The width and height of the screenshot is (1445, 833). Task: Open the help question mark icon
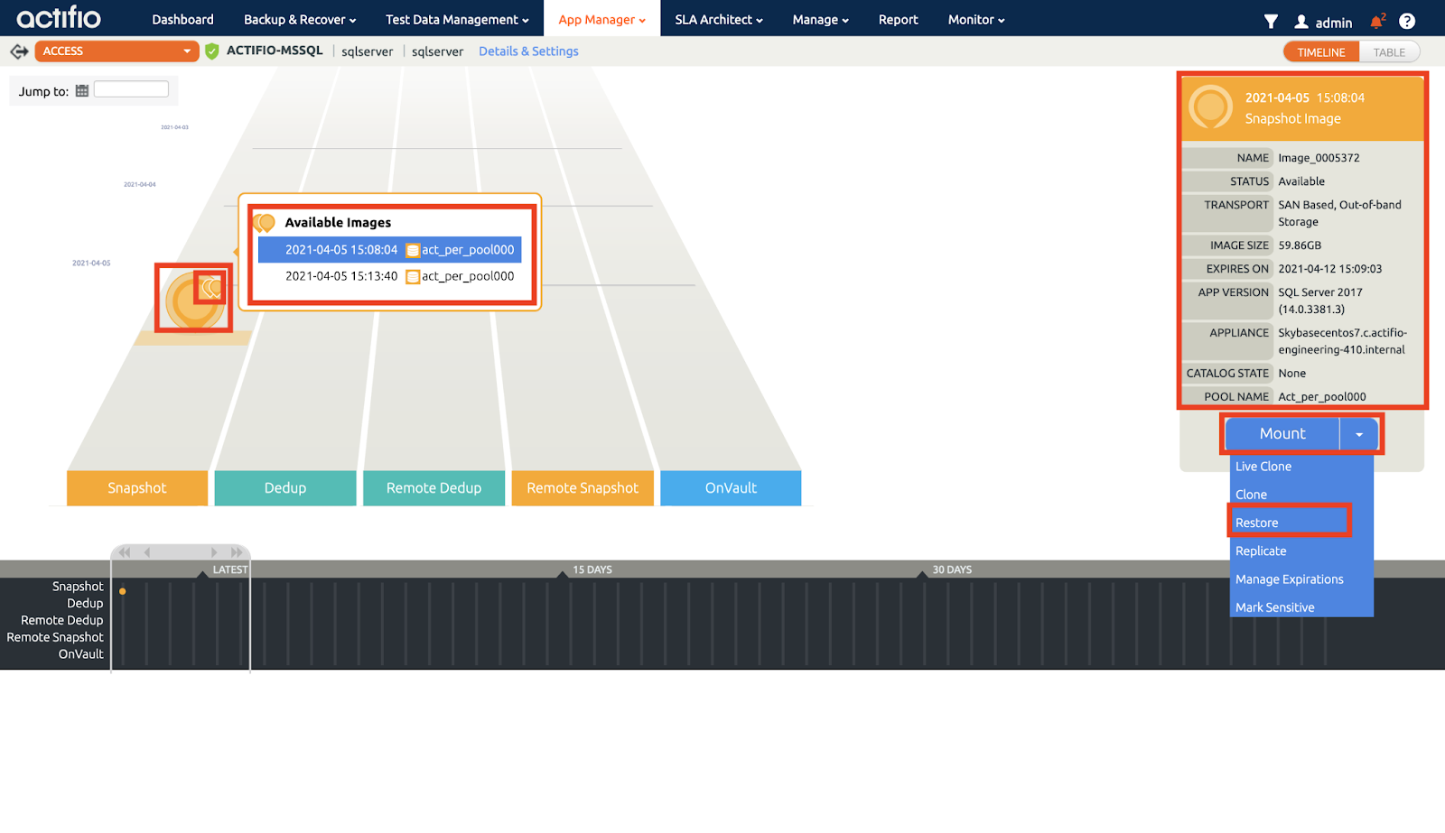click(x=1407, y=21)
